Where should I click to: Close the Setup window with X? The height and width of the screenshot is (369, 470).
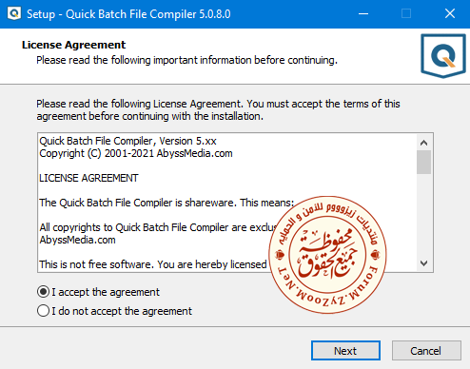(x=450, y=14)
